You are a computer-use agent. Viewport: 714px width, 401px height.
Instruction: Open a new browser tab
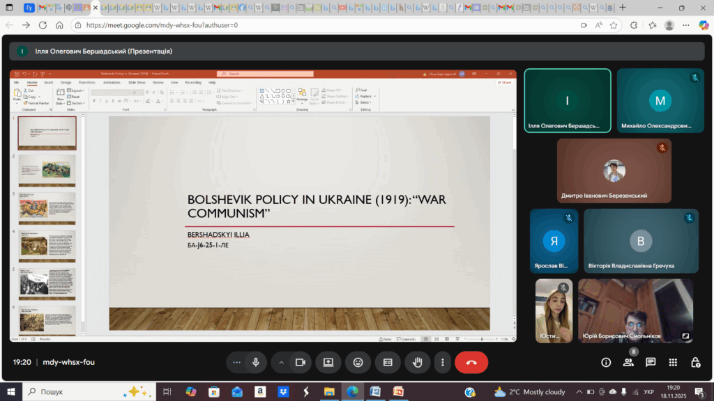click(x=623, y=8)
